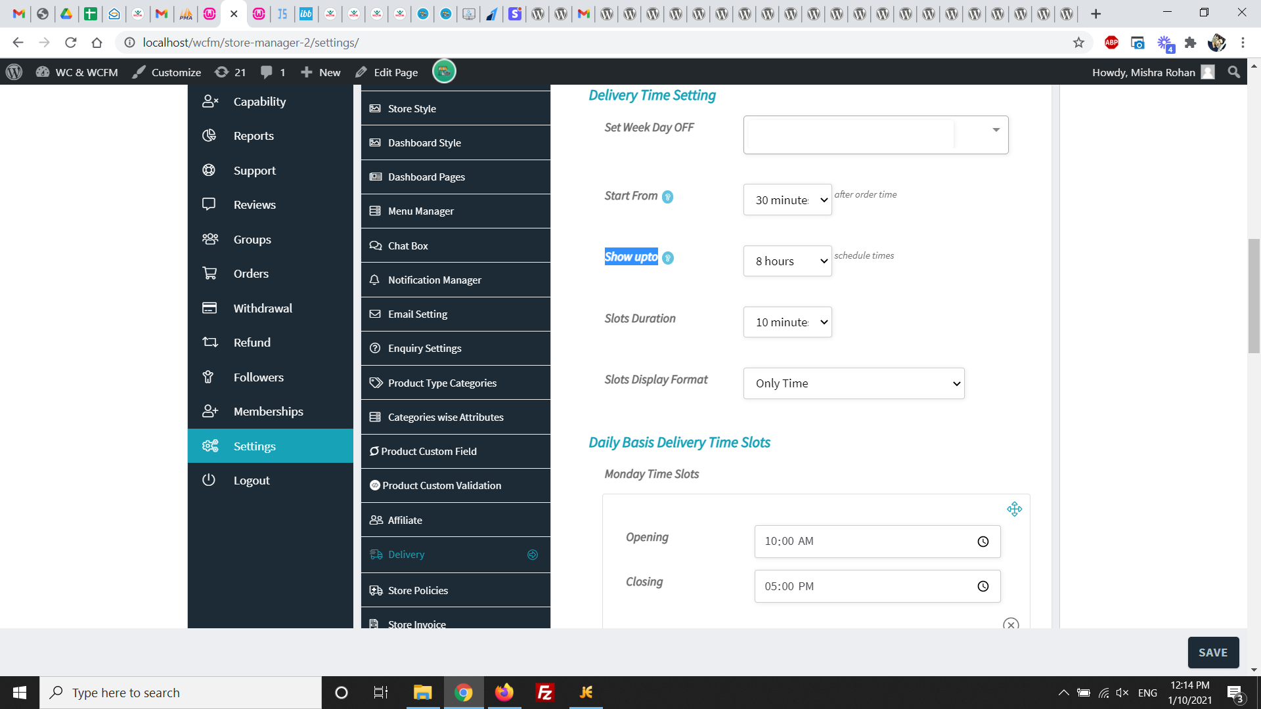The image size is (1261, 709).
Task: Click the Chat Box bubble icon
Action: tap(375, 246)
